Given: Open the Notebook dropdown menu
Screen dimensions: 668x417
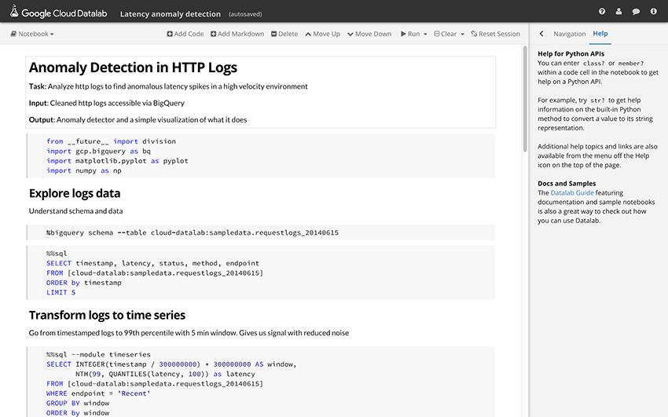Looking at the screenshot, I should tap(32, 34).
